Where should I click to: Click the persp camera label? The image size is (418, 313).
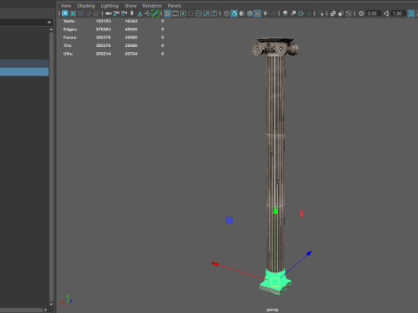click(273, 310)
